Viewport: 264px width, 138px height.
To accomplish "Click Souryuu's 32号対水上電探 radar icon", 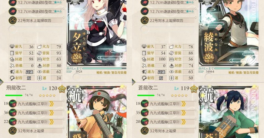I will (x=145, y=131).
